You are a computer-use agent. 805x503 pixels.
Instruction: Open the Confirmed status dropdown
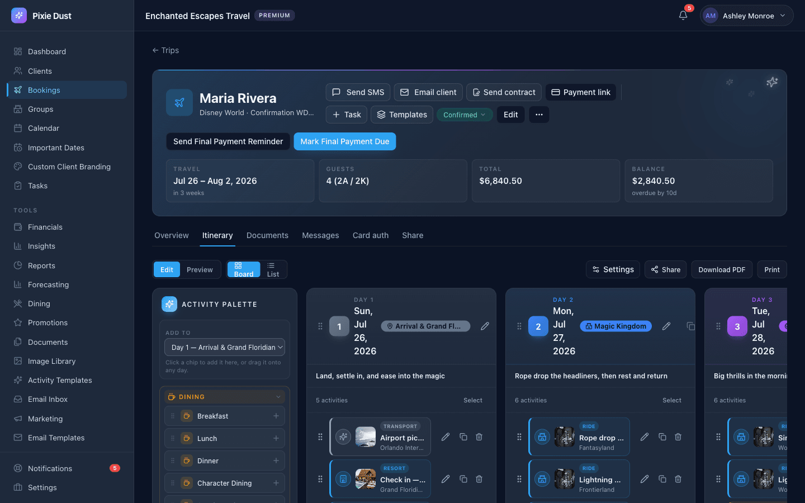point(465,115)
